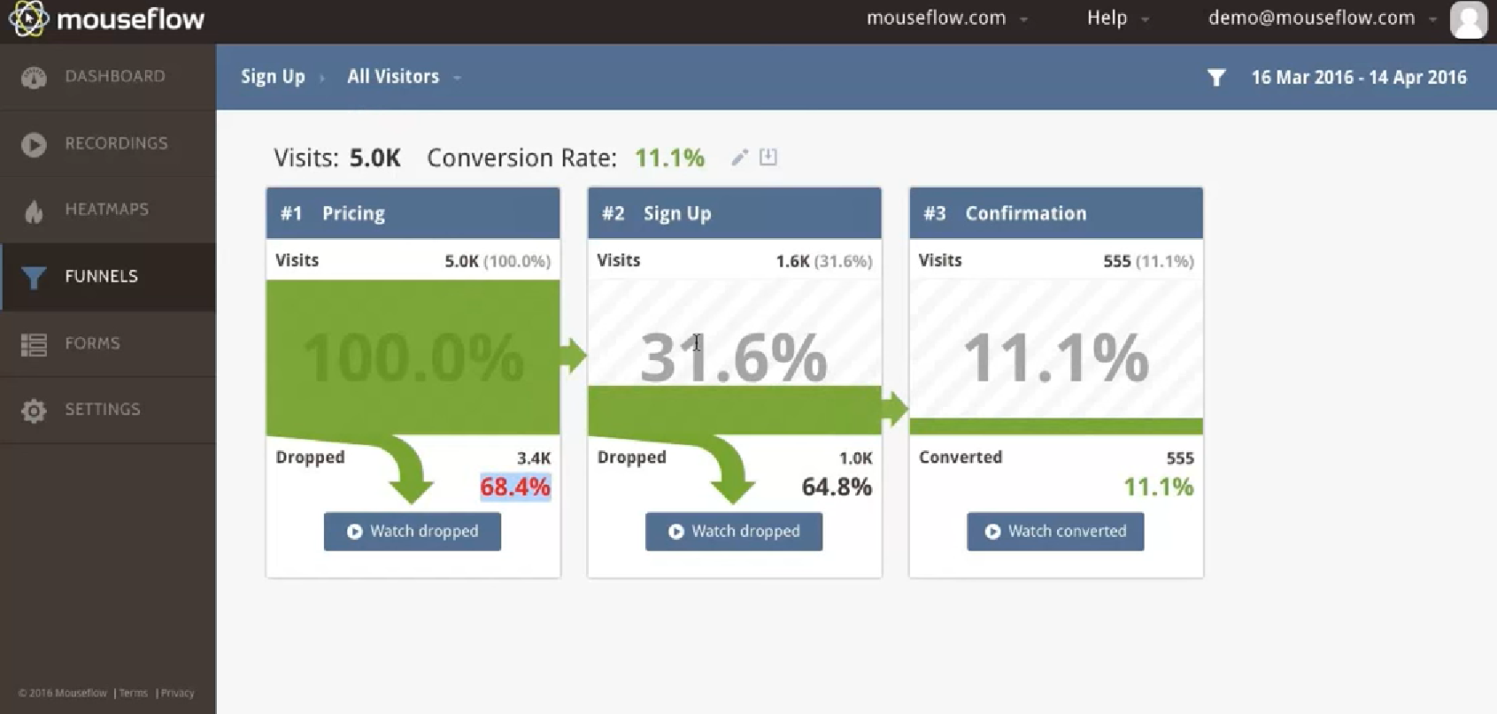The width and height of the screenshot is (1497, 714).
Task: Click the green 11.1% converted value
Action: pyautogui.click(x=1158, y=487)
